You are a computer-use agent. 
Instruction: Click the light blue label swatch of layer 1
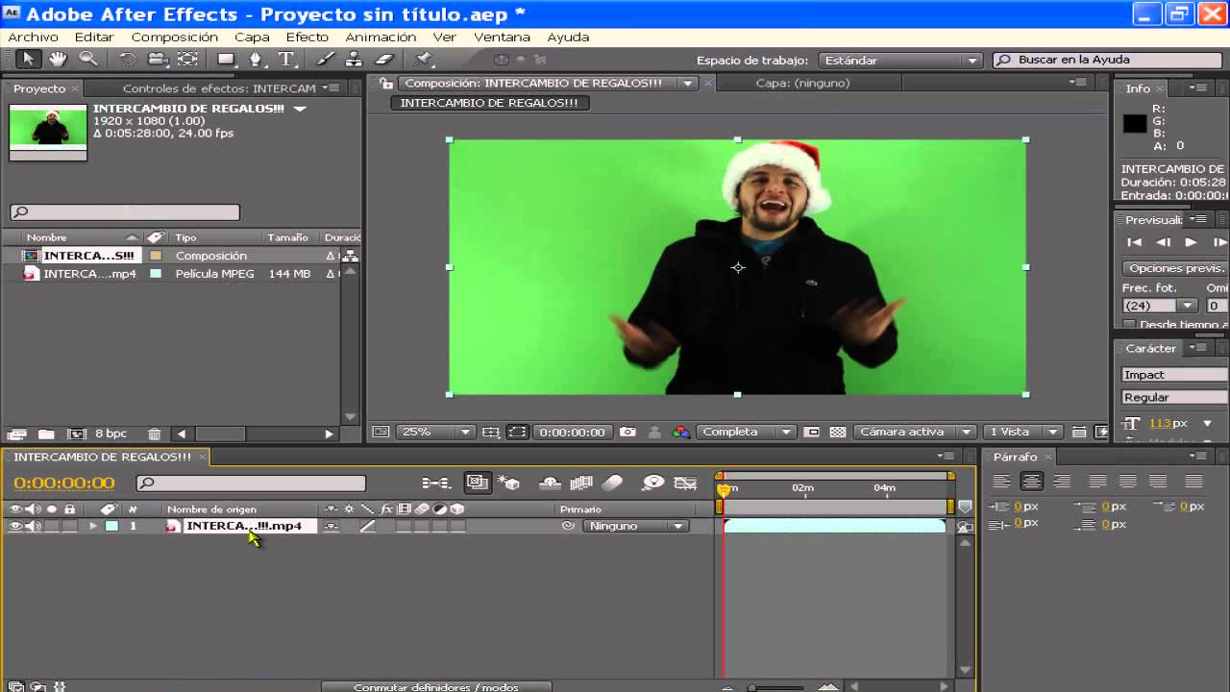pyautogui.click(x=111, y=527)
